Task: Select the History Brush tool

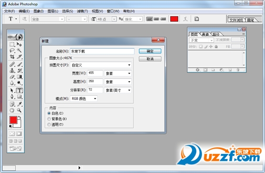Action: (x=19, y=71)
